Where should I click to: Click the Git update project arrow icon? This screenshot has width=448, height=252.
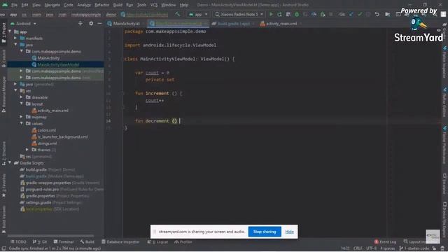coord(351,14)
